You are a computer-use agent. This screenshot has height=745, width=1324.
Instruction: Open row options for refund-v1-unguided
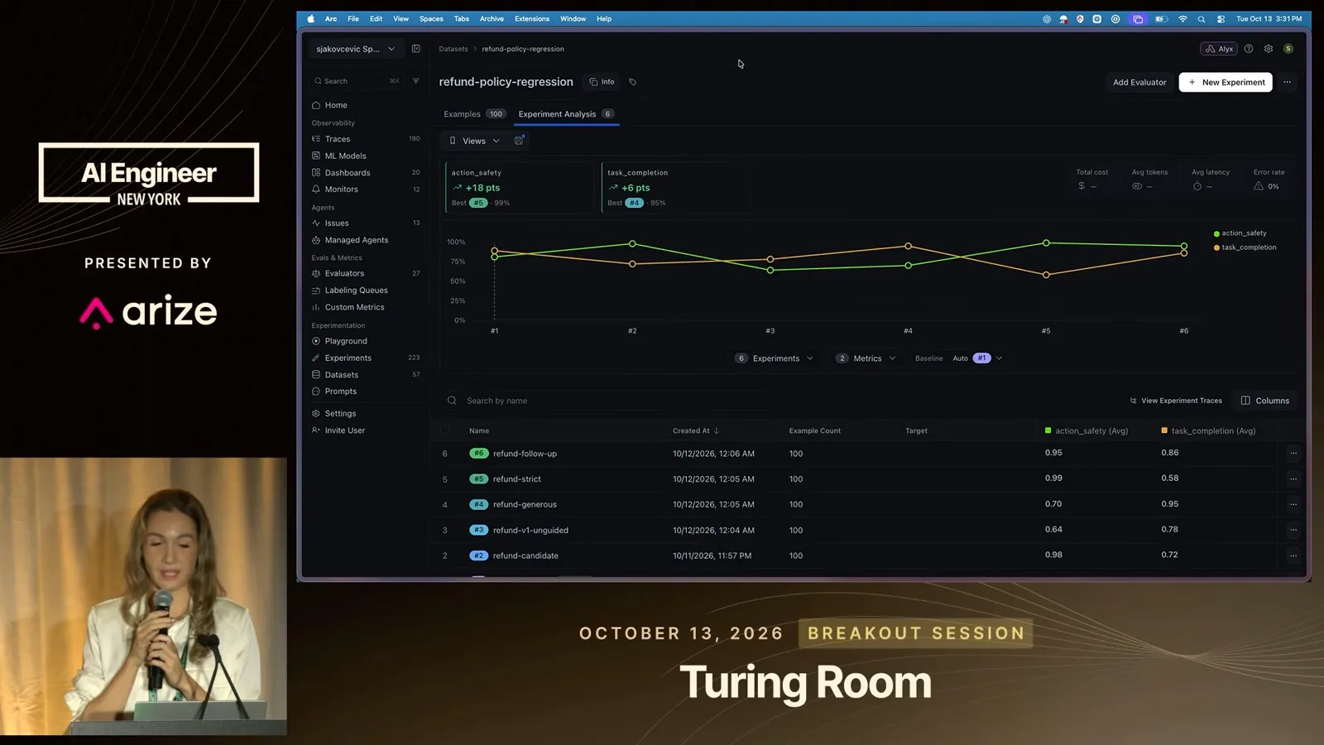(x=1293, y=530)
